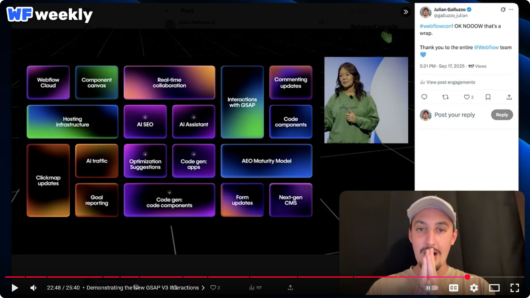Click the Webflow Cloud card
530x298 pixels.
(48, 83)
